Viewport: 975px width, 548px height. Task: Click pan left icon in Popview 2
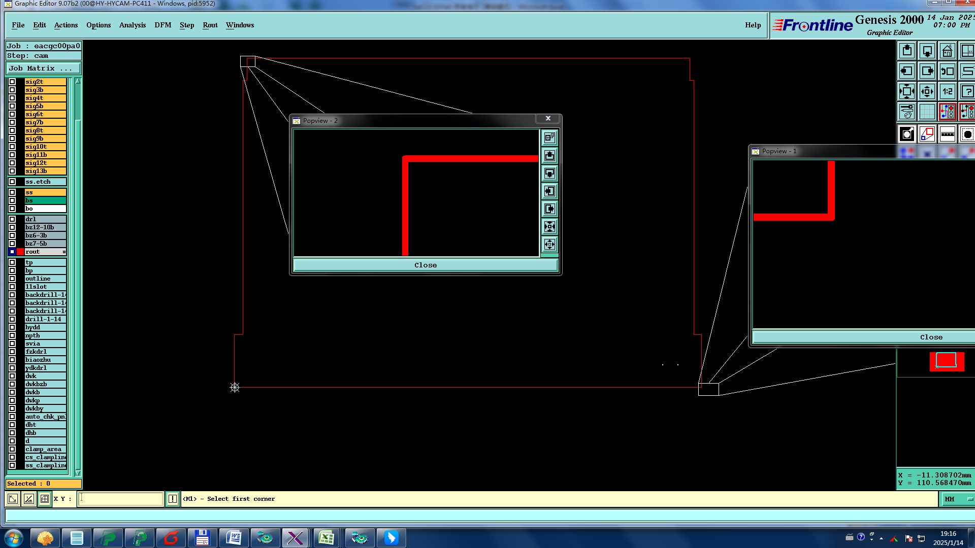(549, 191)
